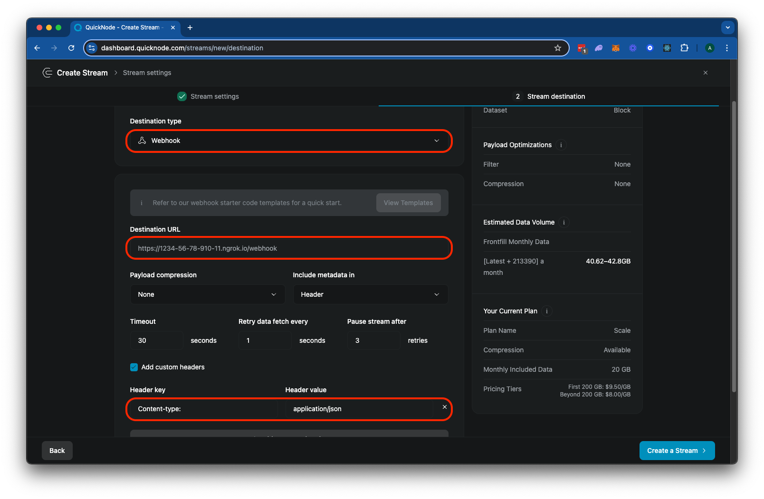Uncheck Add custom headers checkbox
The height and width of the screenshot is (499, 764).
tap(134, 367)
